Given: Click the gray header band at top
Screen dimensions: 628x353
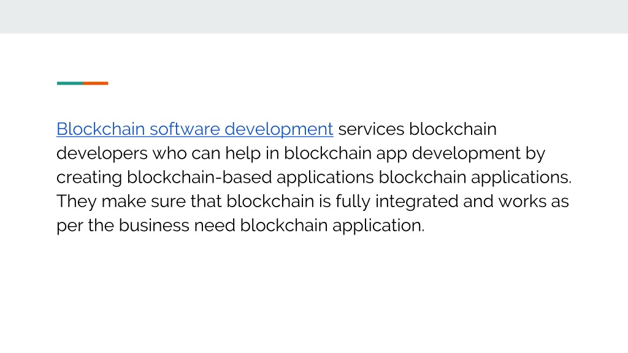Looking at the screenshot, I should 314,17.
